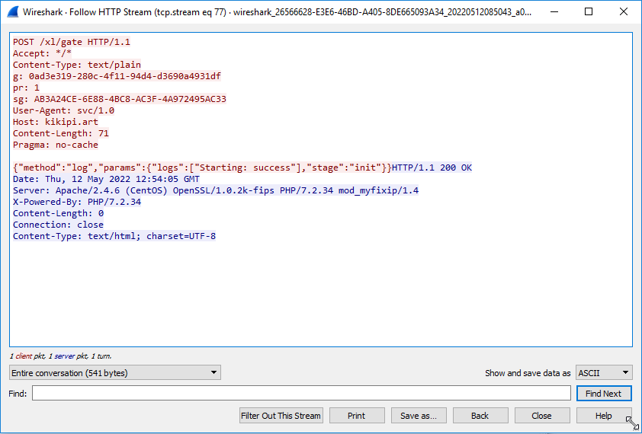
Task: Click the JSON body with method log
Action: click(202, 168)
